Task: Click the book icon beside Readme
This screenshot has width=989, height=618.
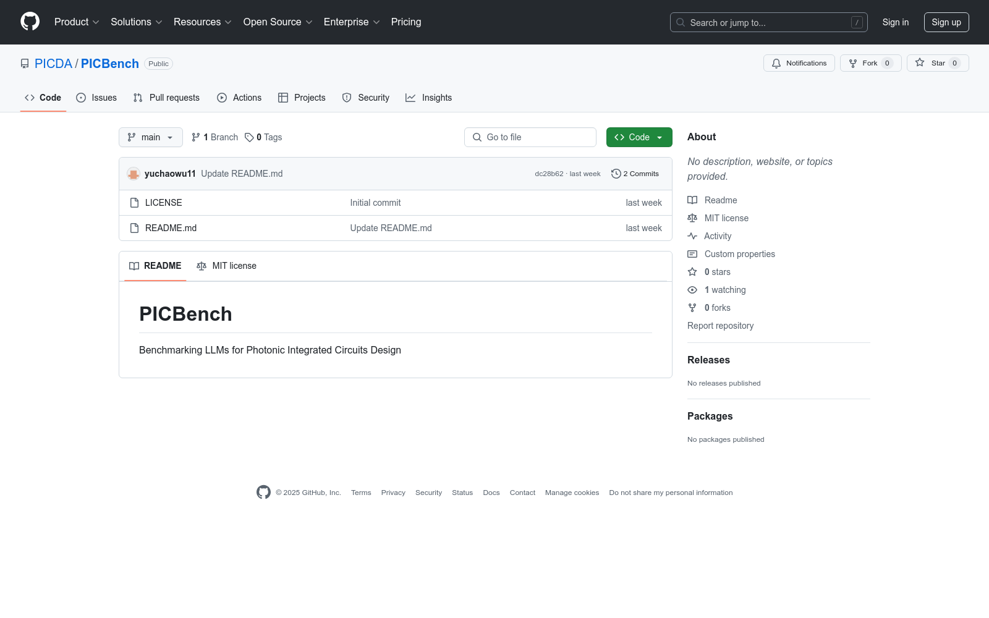Action: coord(692,200)
